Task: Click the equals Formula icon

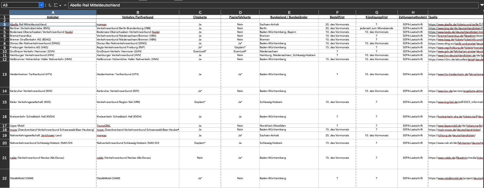Action: 65,5
